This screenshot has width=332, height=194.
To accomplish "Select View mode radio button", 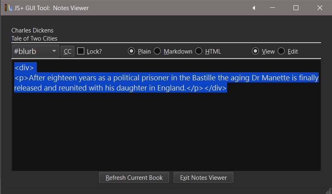I will point(255,51).
